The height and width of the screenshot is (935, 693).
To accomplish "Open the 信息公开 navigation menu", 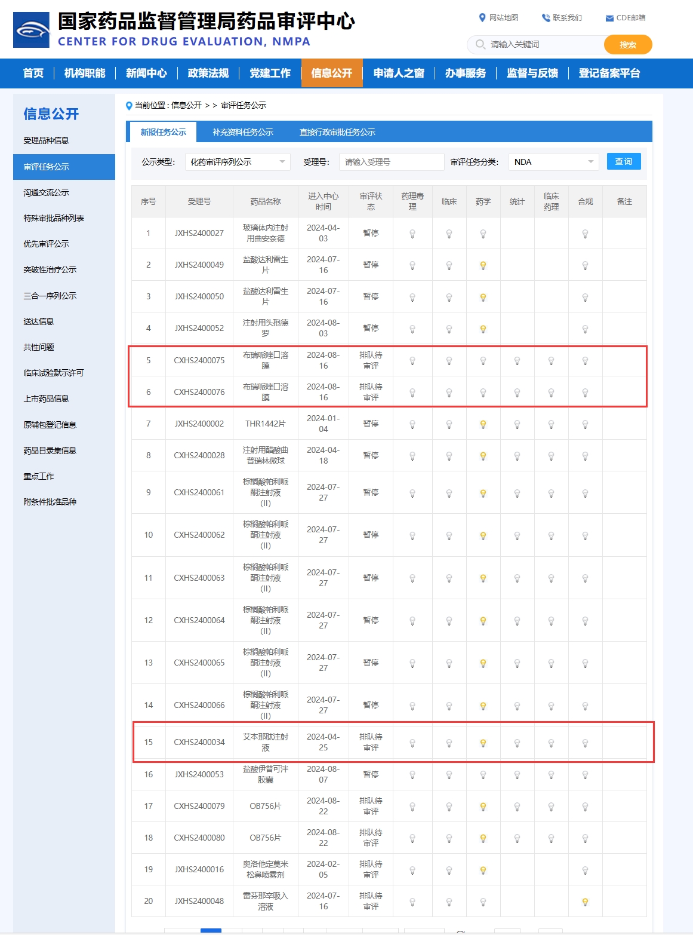I will pos(332,73).
